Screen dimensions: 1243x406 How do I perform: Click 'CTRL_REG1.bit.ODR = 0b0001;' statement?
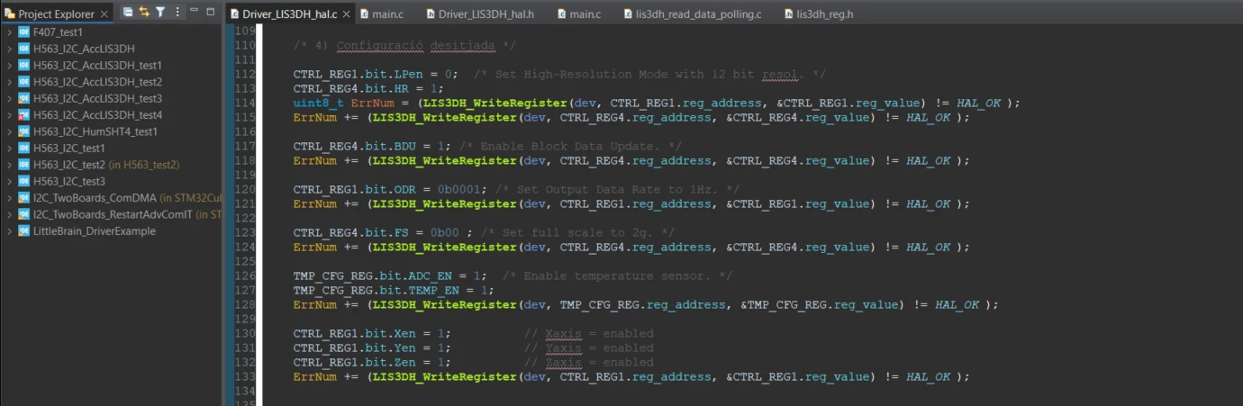click(x=390, y=189)
